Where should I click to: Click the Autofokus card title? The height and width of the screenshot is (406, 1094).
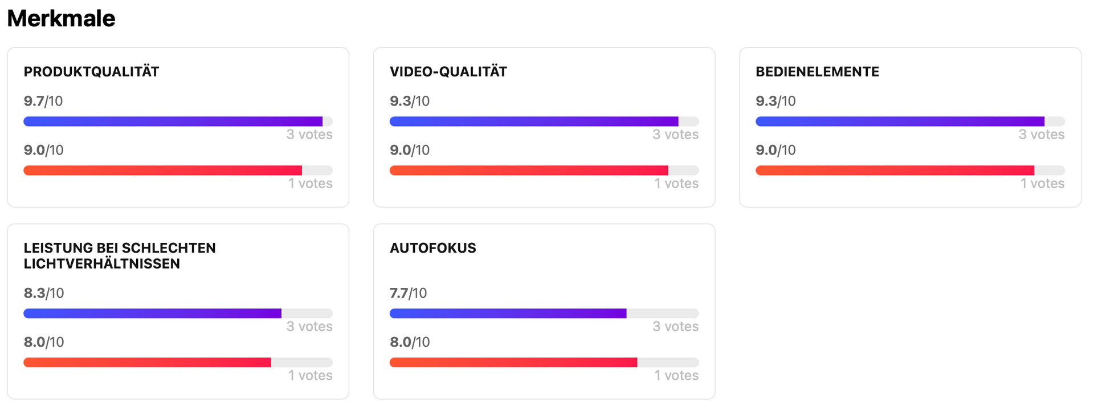point(432,248)
